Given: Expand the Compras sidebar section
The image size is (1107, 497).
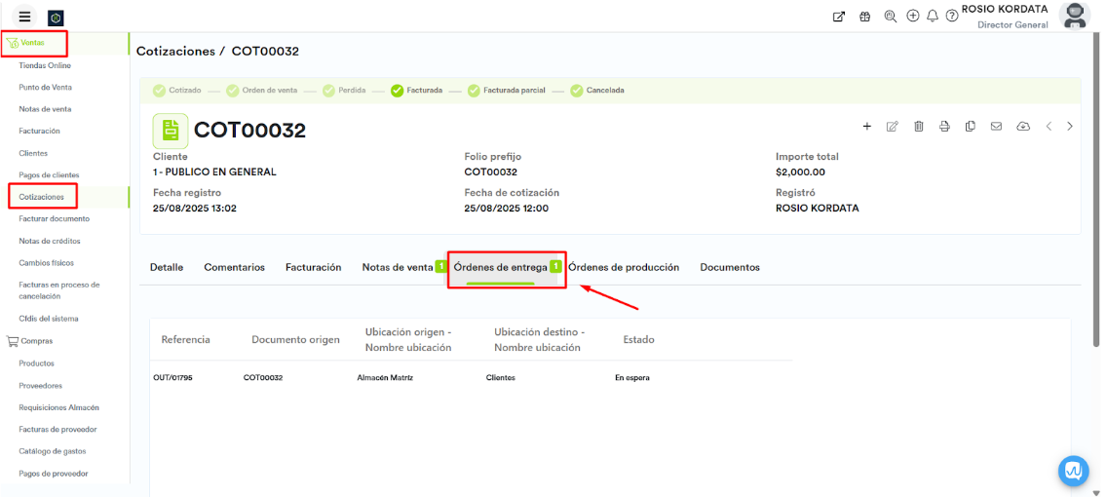Looking at the screenshot, I should 36,341.
